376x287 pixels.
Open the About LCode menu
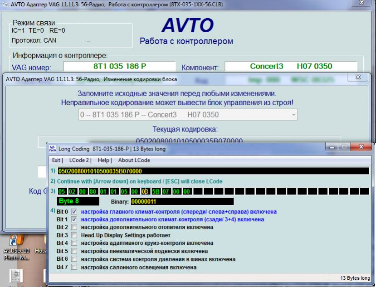point(134,160)
